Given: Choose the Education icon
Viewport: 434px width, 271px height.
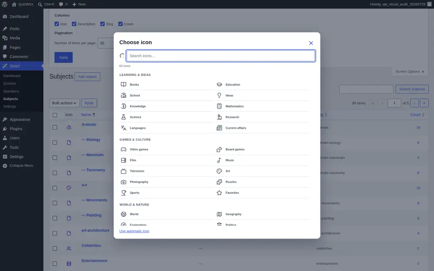Looking at the screenshot, I should (x=262, y=85).
